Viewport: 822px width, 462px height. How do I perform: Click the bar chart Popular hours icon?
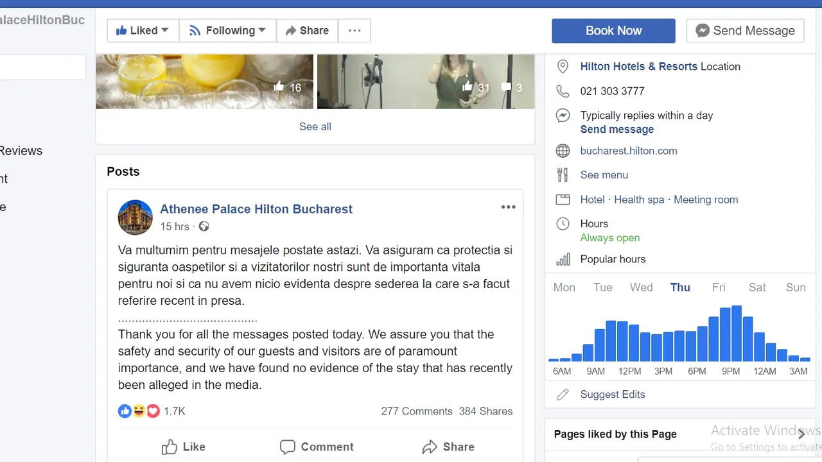tap(563, 259)
